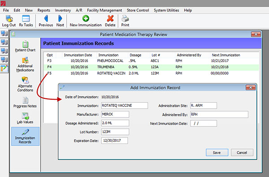
Task: Click the first computer icon in left strip
Action: (x=4, y=34)
